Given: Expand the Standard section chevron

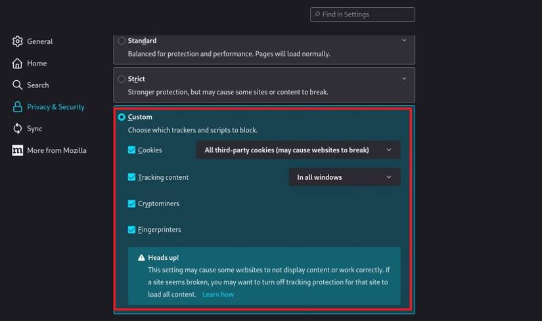Looking at the screenshot, I should (x=404, y=41).
